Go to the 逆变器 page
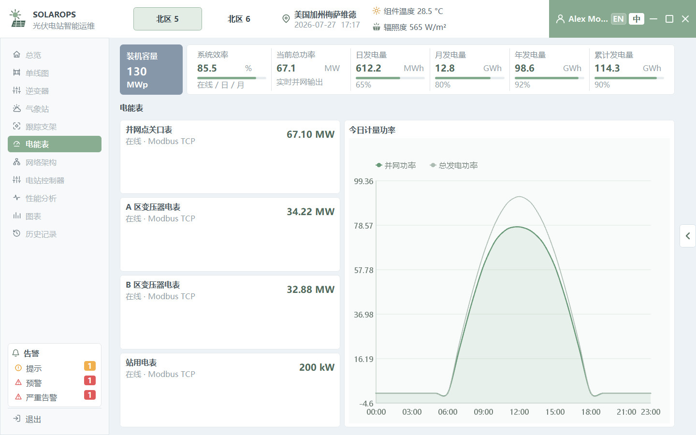Viewport: 696px width, 435px height. tap(55, 90)
